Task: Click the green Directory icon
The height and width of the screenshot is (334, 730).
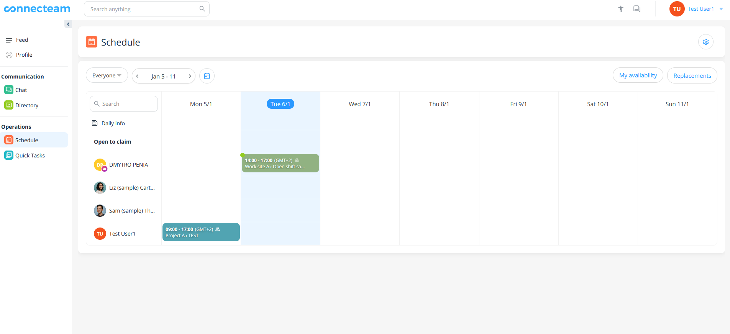Action: click(x=9, y=105)
